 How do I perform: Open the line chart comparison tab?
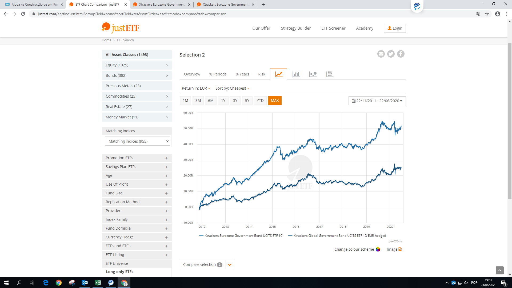click(278, 74)
